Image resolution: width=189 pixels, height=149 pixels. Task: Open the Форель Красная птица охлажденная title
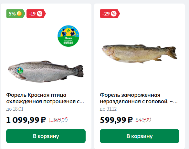[45, 98]
